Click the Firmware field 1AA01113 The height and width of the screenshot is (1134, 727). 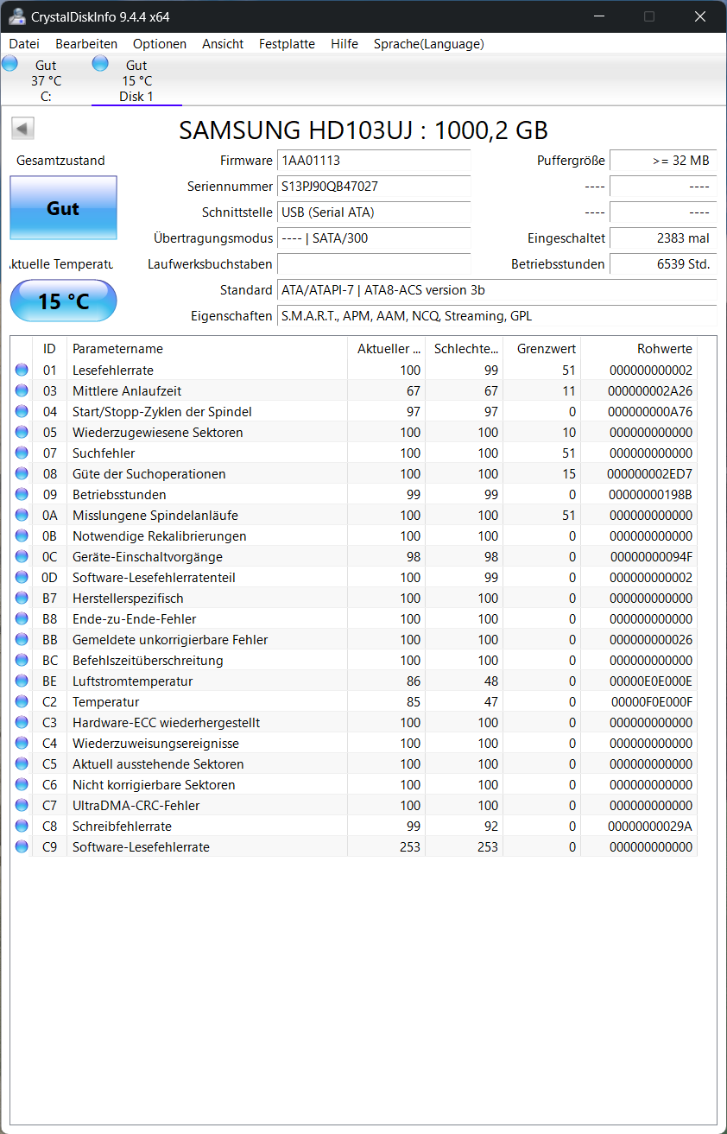[x=374, y=161]
